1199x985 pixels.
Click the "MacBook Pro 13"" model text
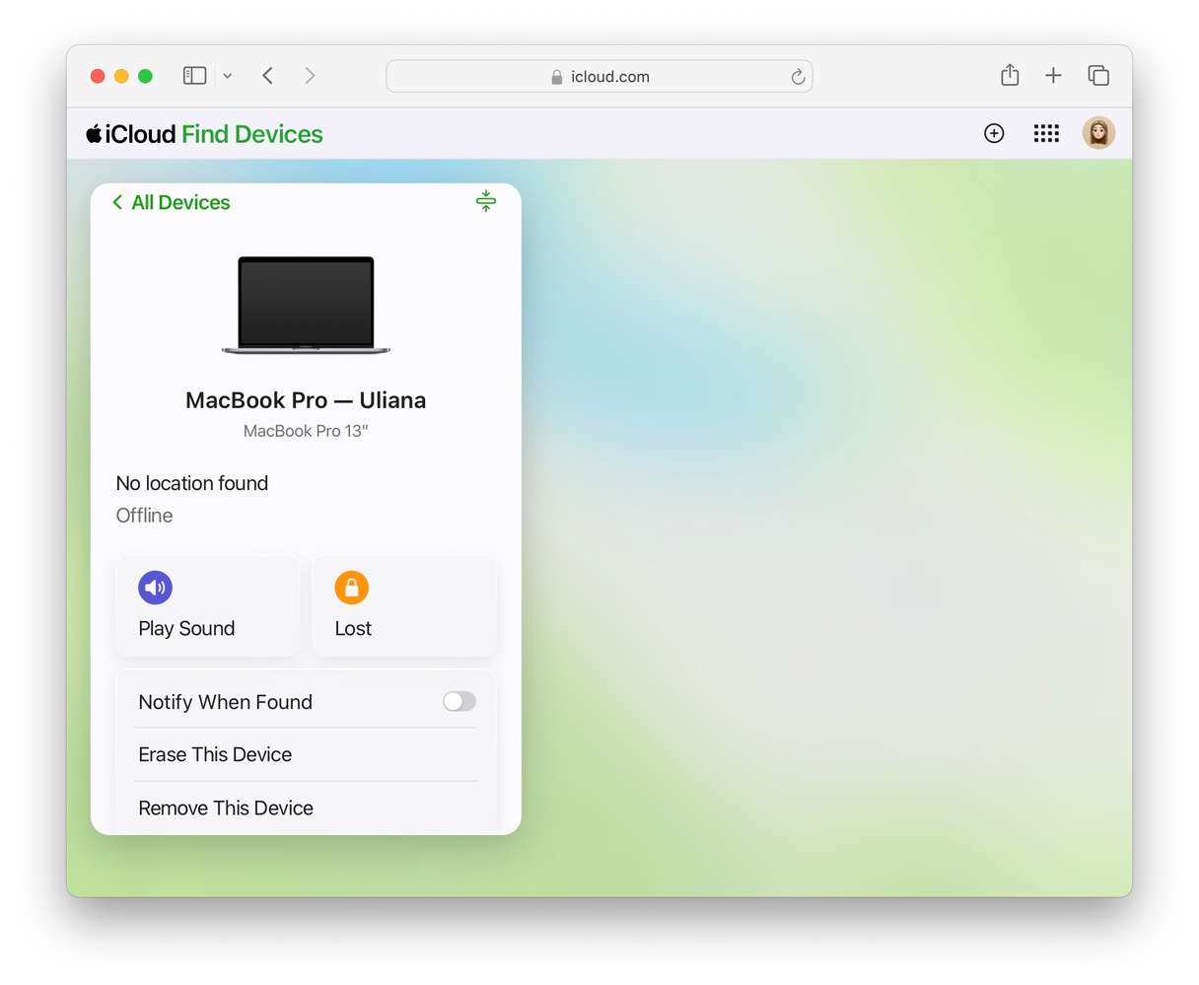(x=306, y=431)
